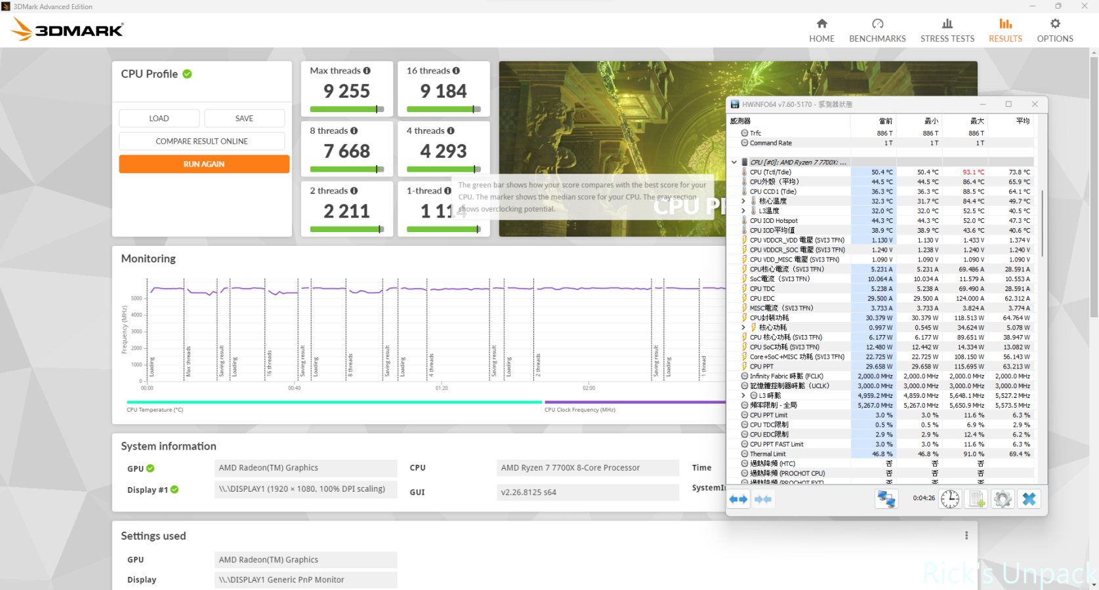The height and width of the screenshot is (590, 1099).
Task: Click COMPARE RESULT ONLINE
Action: pos(202,141)
